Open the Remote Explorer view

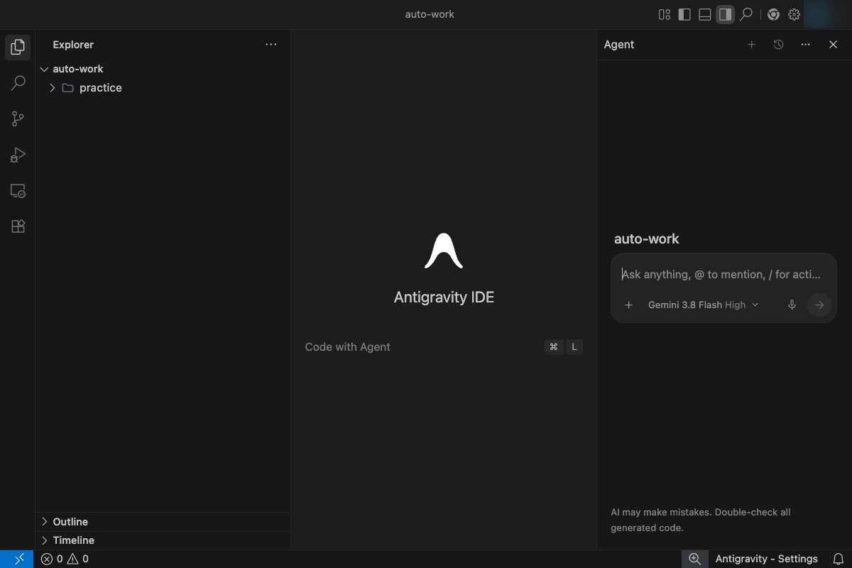18,190
